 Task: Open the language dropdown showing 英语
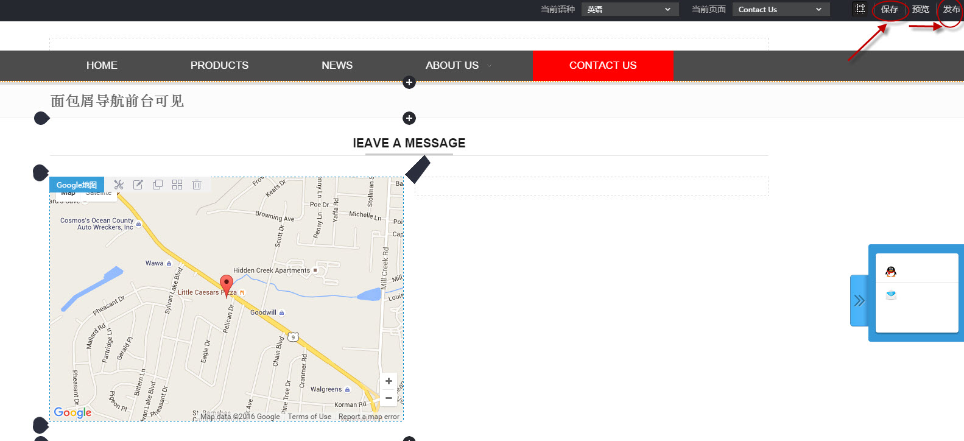coord(630,9)
